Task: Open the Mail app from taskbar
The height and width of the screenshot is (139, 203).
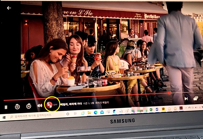Action: coord(102,112)
